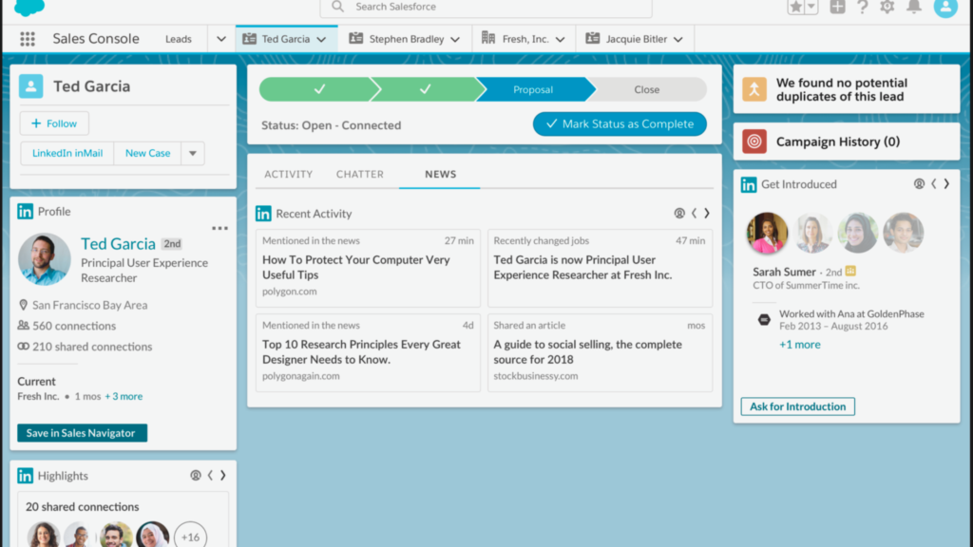Click Save in Sales Navigator

point(82,433)
